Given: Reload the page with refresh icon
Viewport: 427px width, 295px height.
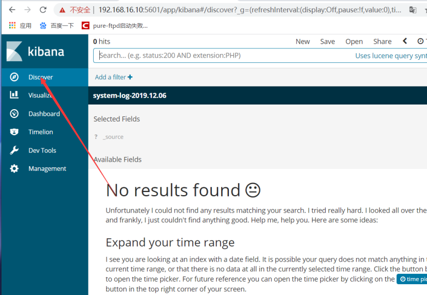Looking at the screenshot, I should (x=43, y=10).
